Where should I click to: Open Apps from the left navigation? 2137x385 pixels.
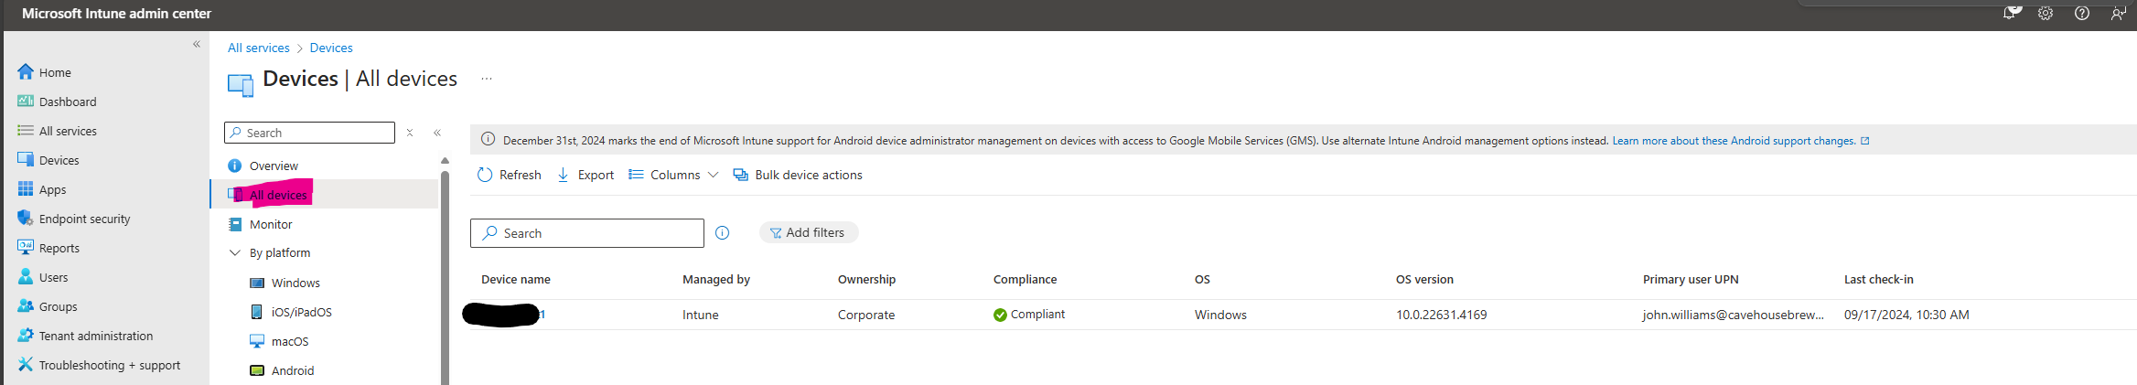[52, 189]
